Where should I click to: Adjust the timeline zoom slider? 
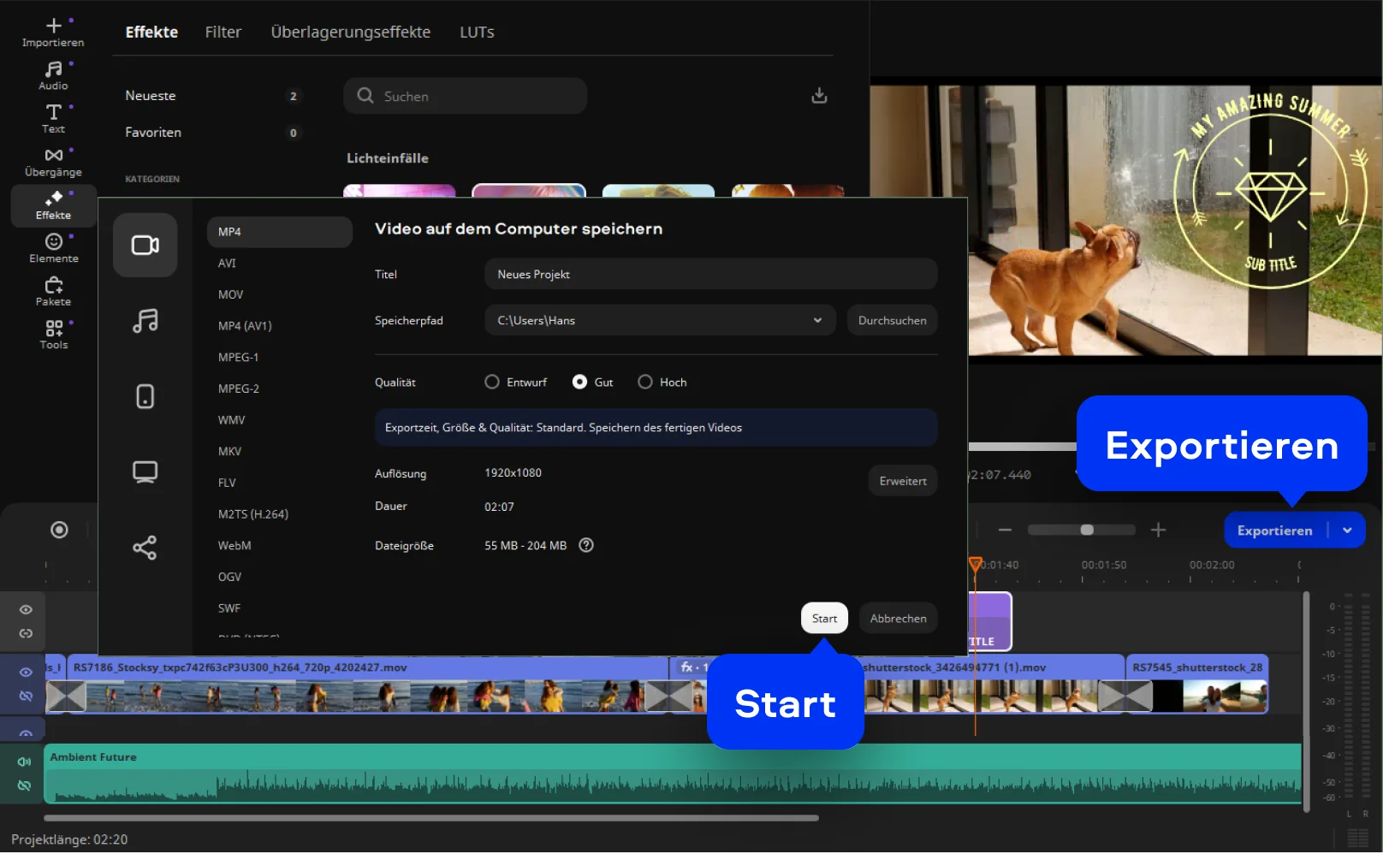pyautogui.click(x=1086, y=531)
